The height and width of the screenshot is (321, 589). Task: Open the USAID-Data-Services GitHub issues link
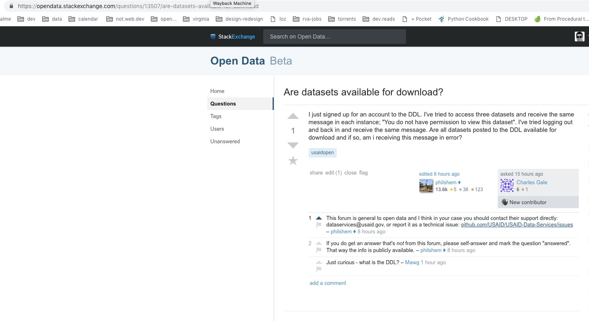[517, 224]
